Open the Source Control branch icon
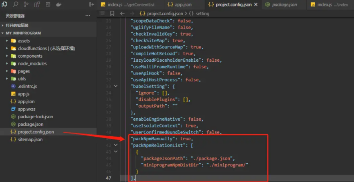This screenshot has width=354, height=182. (x=26, y=5)
